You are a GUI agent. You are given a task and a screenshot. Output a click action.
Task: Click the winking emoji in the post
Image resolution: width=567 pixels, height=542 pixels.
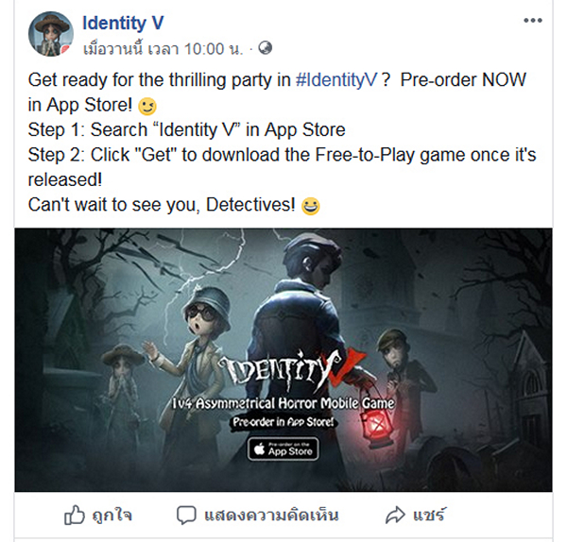pos(147,107)
